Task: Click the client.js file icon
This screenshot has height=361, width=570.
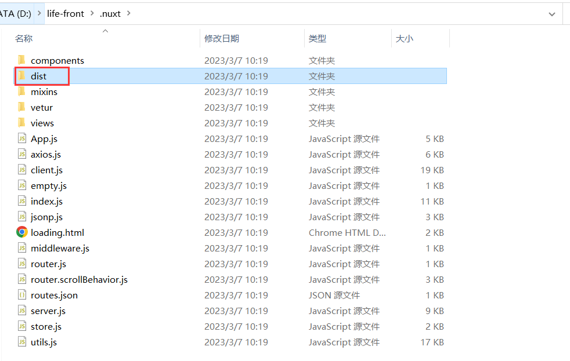Action: point(22,169)
